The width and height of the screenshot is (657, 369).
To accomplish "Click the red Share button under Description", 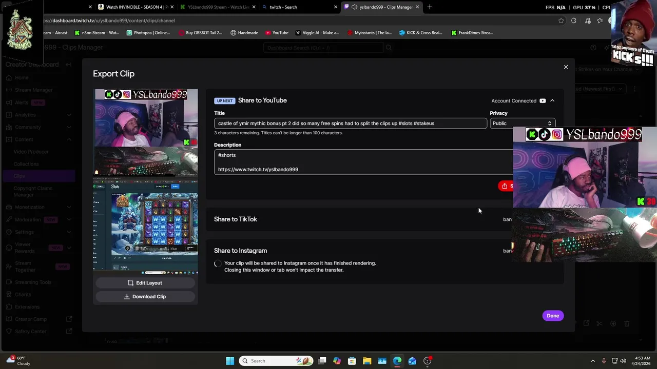I will (x=506, y=186).
